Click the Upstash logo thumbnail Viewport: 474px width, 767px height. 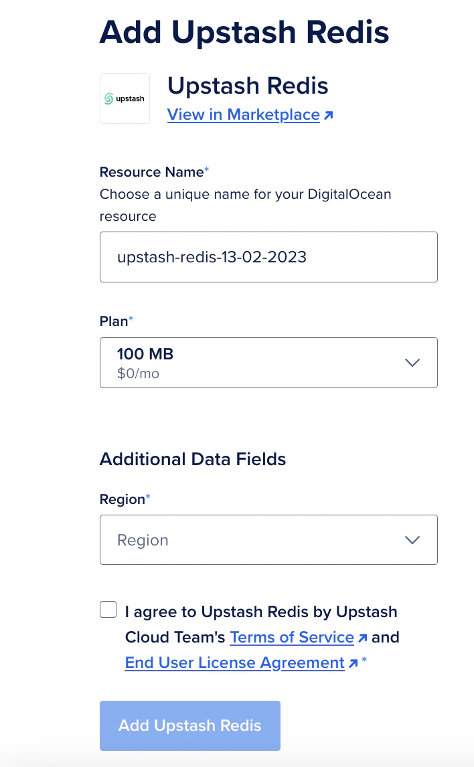pos(125,98)
